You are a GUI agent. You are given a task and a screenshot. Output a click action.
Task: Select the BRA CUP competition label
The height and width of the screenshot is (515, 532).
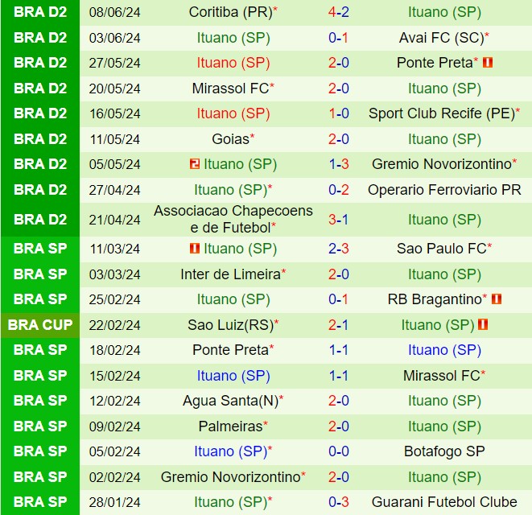click(40, 325)
